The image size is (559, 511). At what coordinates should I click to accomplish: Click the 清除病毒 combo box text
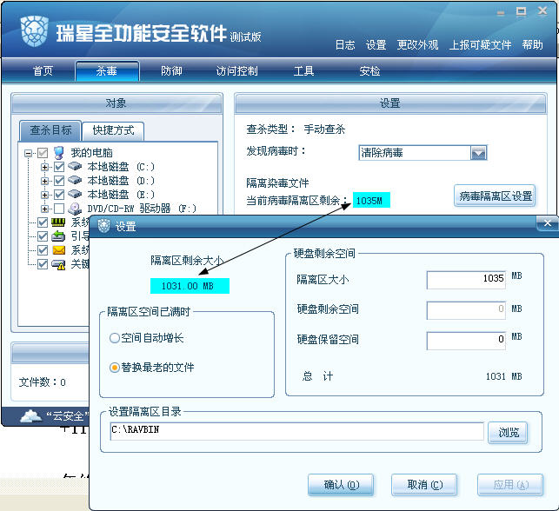[382, 153]
